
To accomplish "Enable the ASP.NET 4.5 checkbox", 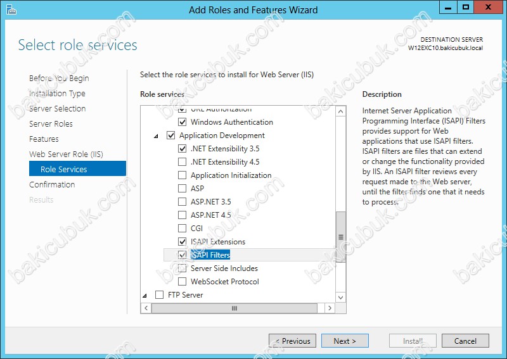I will pyautogui.click(x=183, y=215).
